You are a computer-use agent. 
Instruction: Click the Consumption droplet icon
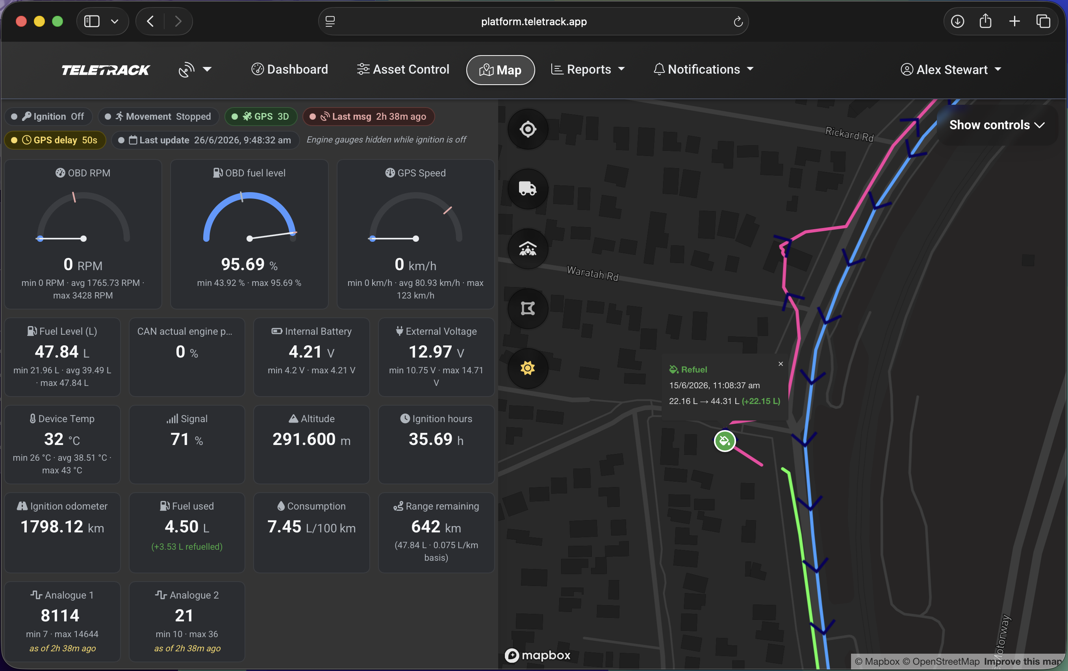281,506
